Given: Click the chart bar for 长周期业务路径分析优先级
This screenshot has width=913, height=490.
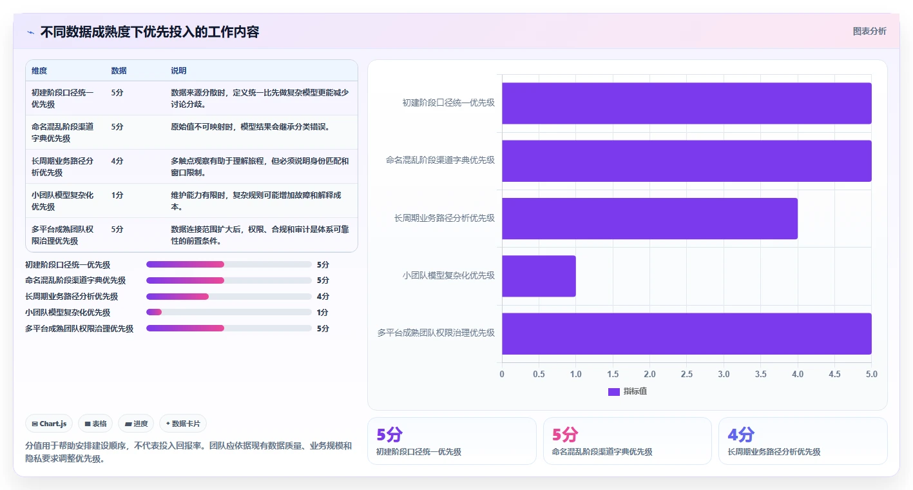Looking at the screenshot, I should pyautogui.click(x=649, y=219).
